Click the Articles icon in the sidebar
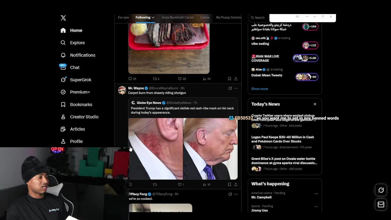391x220 pixels. (63, 129)
